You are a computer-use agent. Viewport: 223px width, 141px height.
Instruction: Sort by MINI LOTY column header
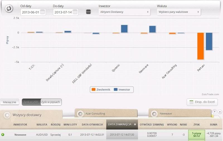(x=70, y=125)
